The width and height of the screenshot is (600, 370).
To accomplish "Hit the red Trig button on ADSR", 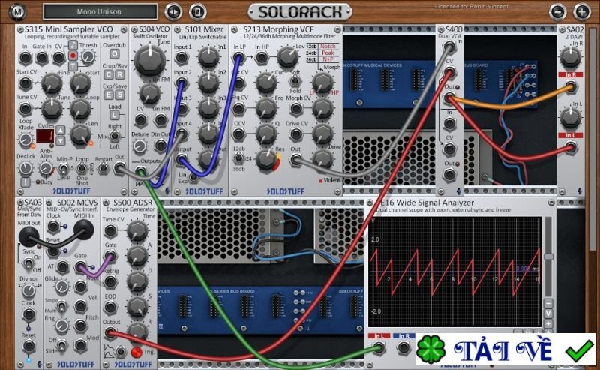I will (x=136, y=352).
